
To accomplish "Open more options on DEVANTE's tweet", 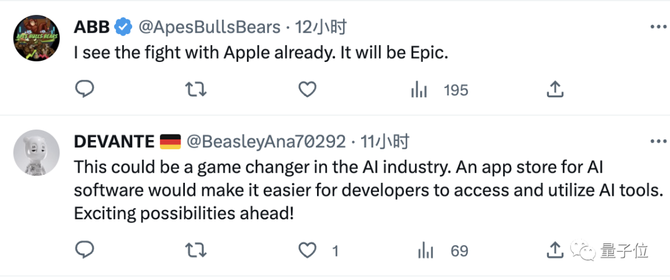I will point(658,142).
